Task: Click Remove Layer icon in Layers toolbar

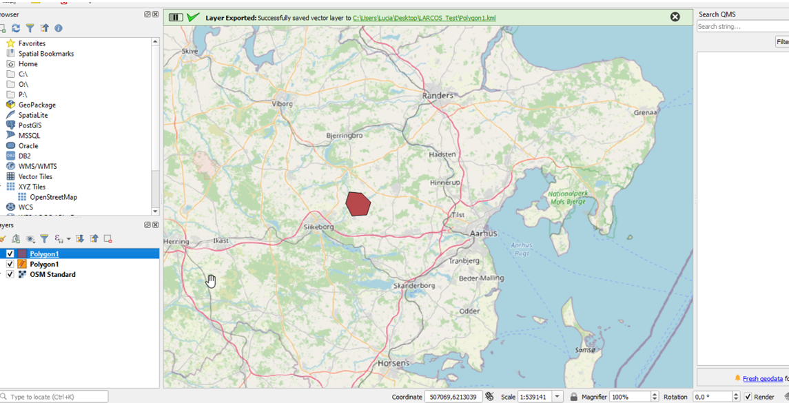Action: point(107,238)
